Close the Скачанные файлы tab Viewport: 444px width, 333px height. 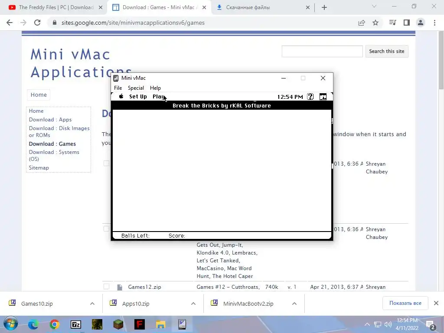coord(308,8)
